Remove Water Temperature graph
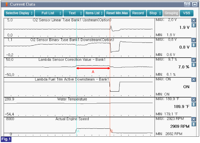 click(193, 100)
